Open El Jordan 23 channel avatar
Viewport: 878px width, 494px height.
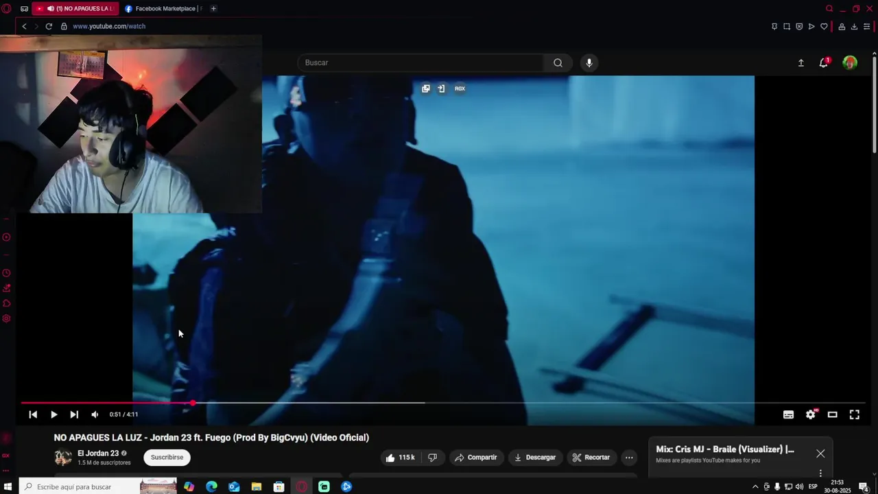click(63, 458)
